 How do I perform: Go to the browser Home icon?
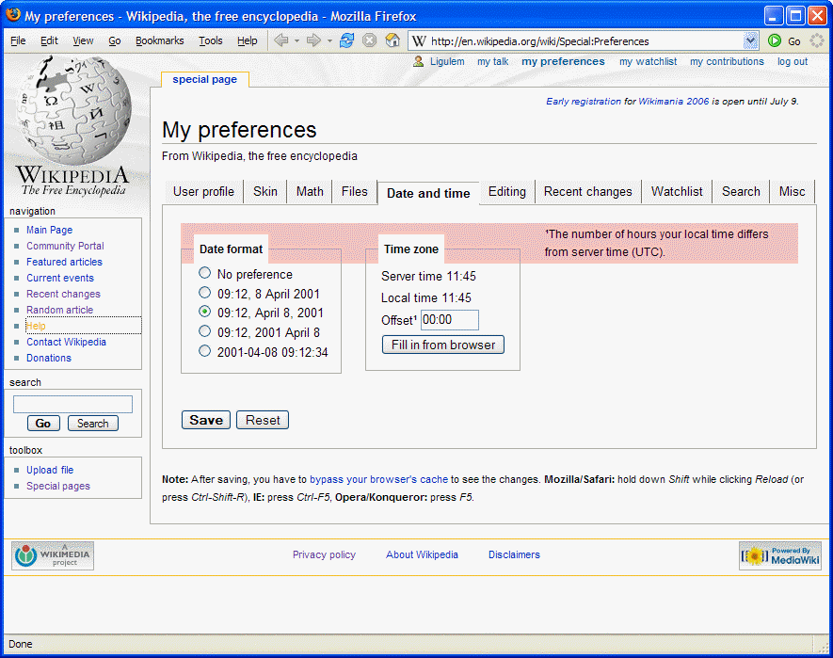tap(392, 40)
